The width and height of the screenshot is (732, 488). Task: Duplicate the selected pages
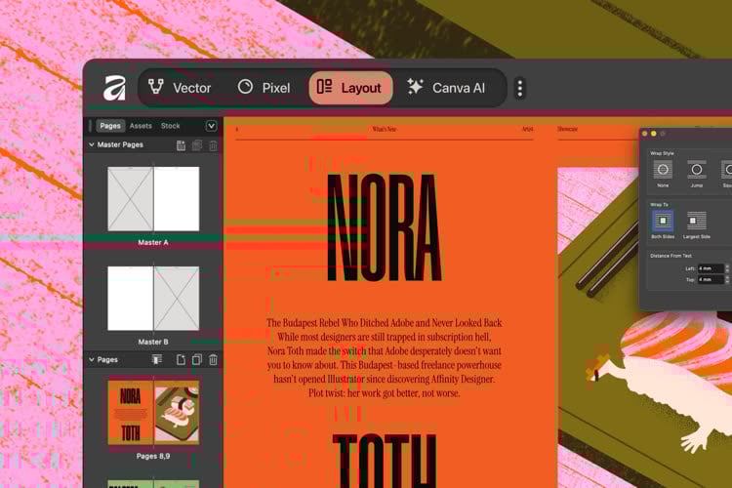(196, 360)
